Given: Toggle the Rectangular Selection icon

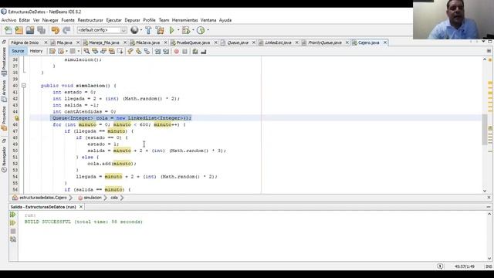Looking at the screenshot, I should pos(120,52).
